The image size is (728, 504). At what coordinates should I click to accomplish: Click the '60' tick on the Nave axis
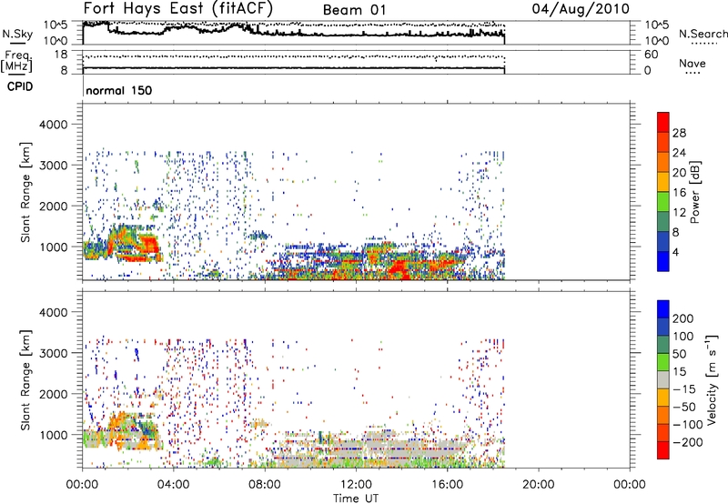[x=651, y=55]
